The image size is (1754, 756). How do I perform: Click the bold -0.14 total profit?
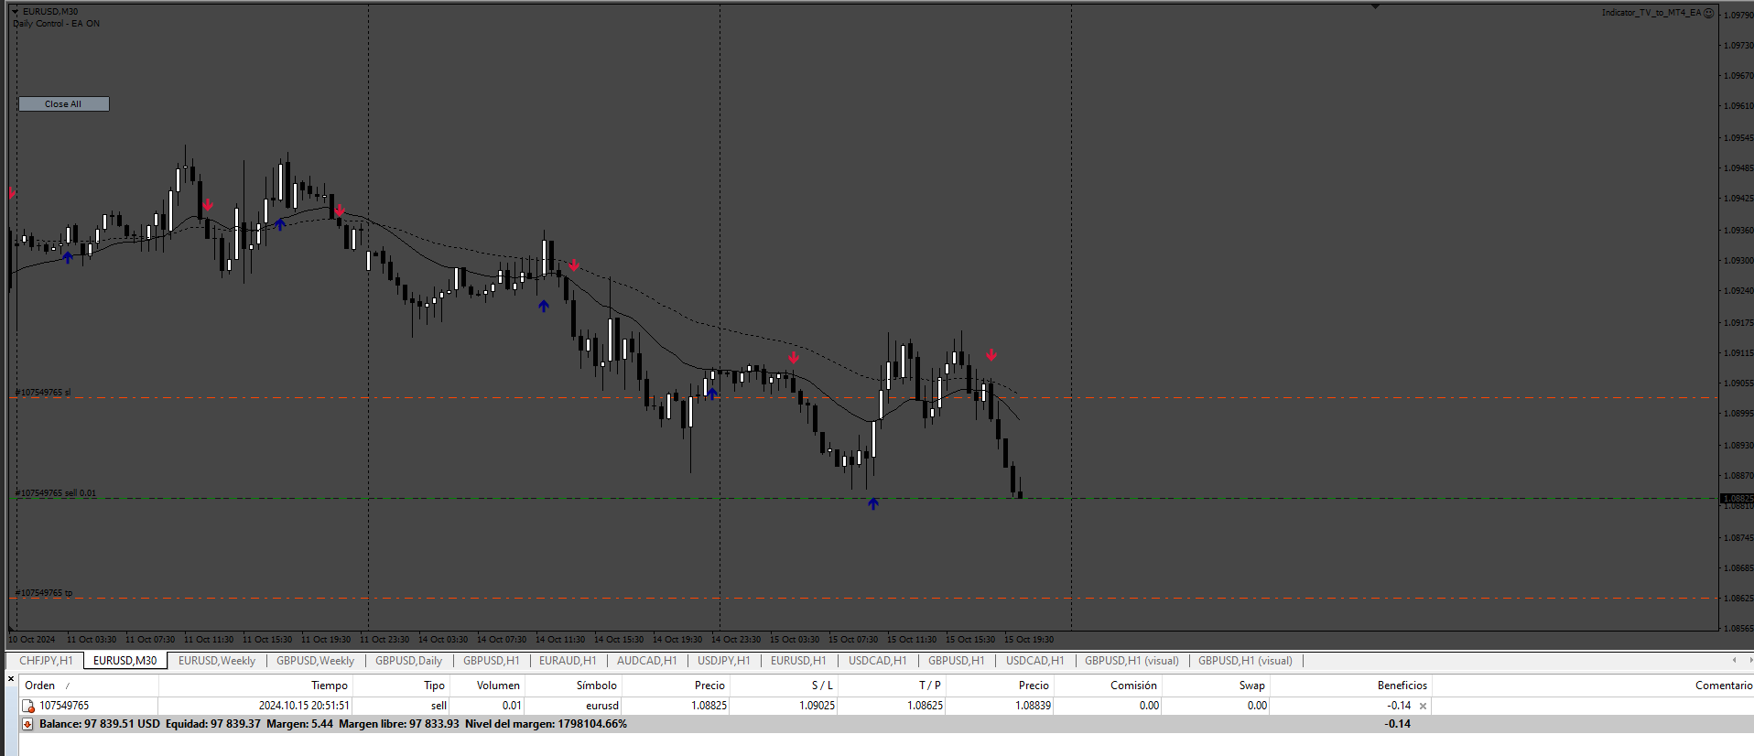pyautogui.click(x=1397, y=724)
